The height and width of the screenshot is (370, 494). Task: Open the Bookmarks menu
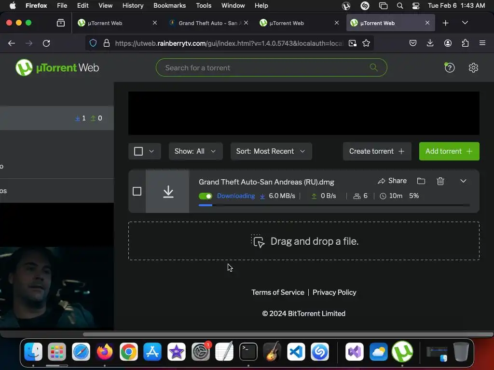click(169, 6)
